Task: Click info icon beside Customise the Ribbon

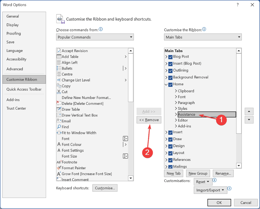Action: (x=204, y=29)
